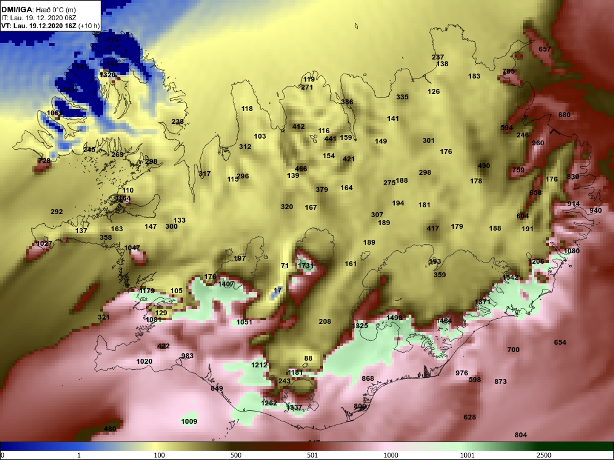Click the legend label 2500

pos(544,455)
